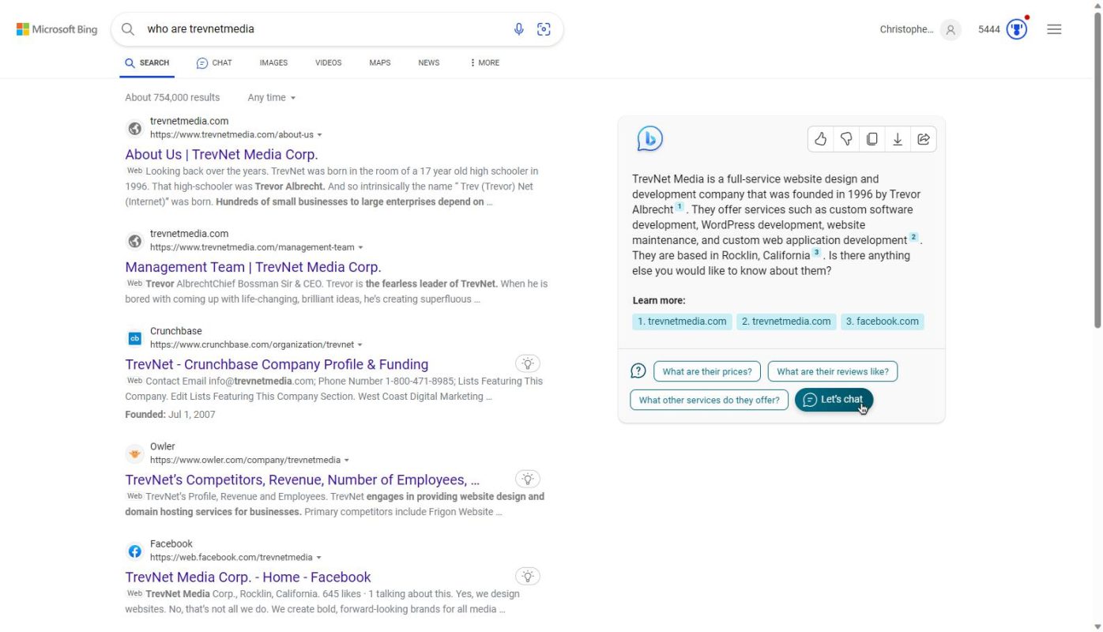Click the search magnifier icon in search box
This screenshot has height=632, width=1103.
128,29
